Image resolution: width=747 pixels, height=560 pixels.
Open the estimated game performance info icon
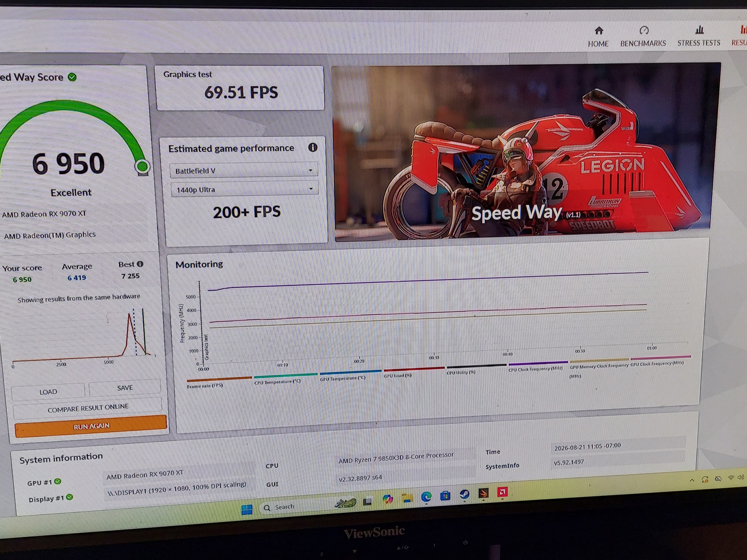pyautogui.click(x=313, y=147)
